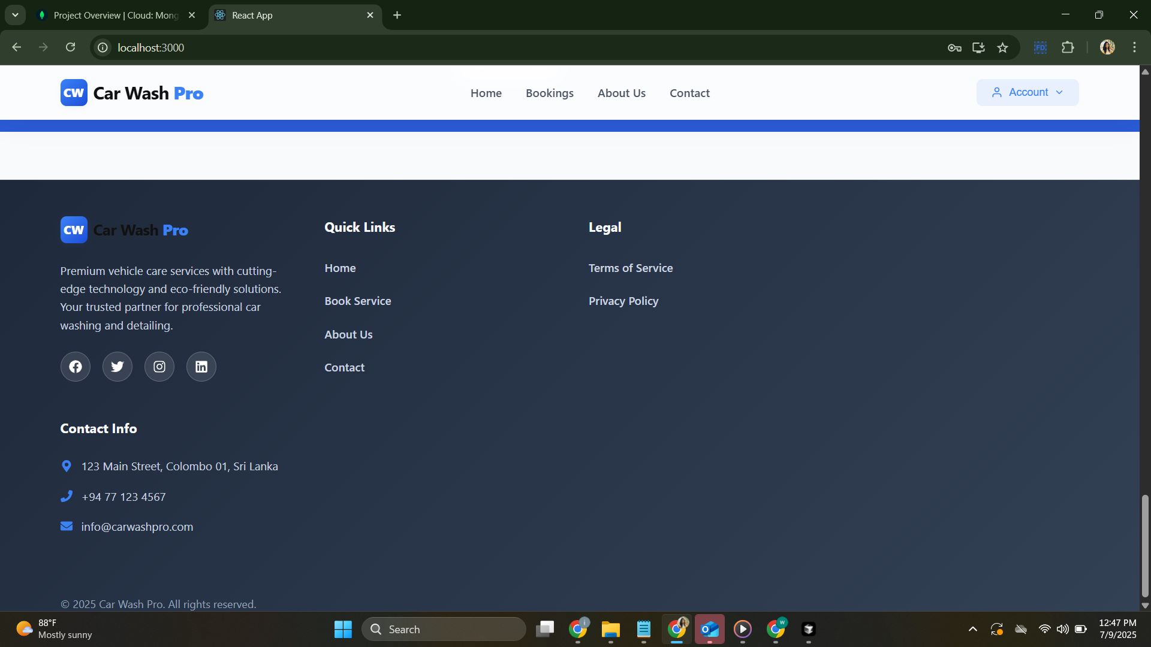Open the Twitter social icon
The image size is (1151, 647).
click(x=117, y=367)
